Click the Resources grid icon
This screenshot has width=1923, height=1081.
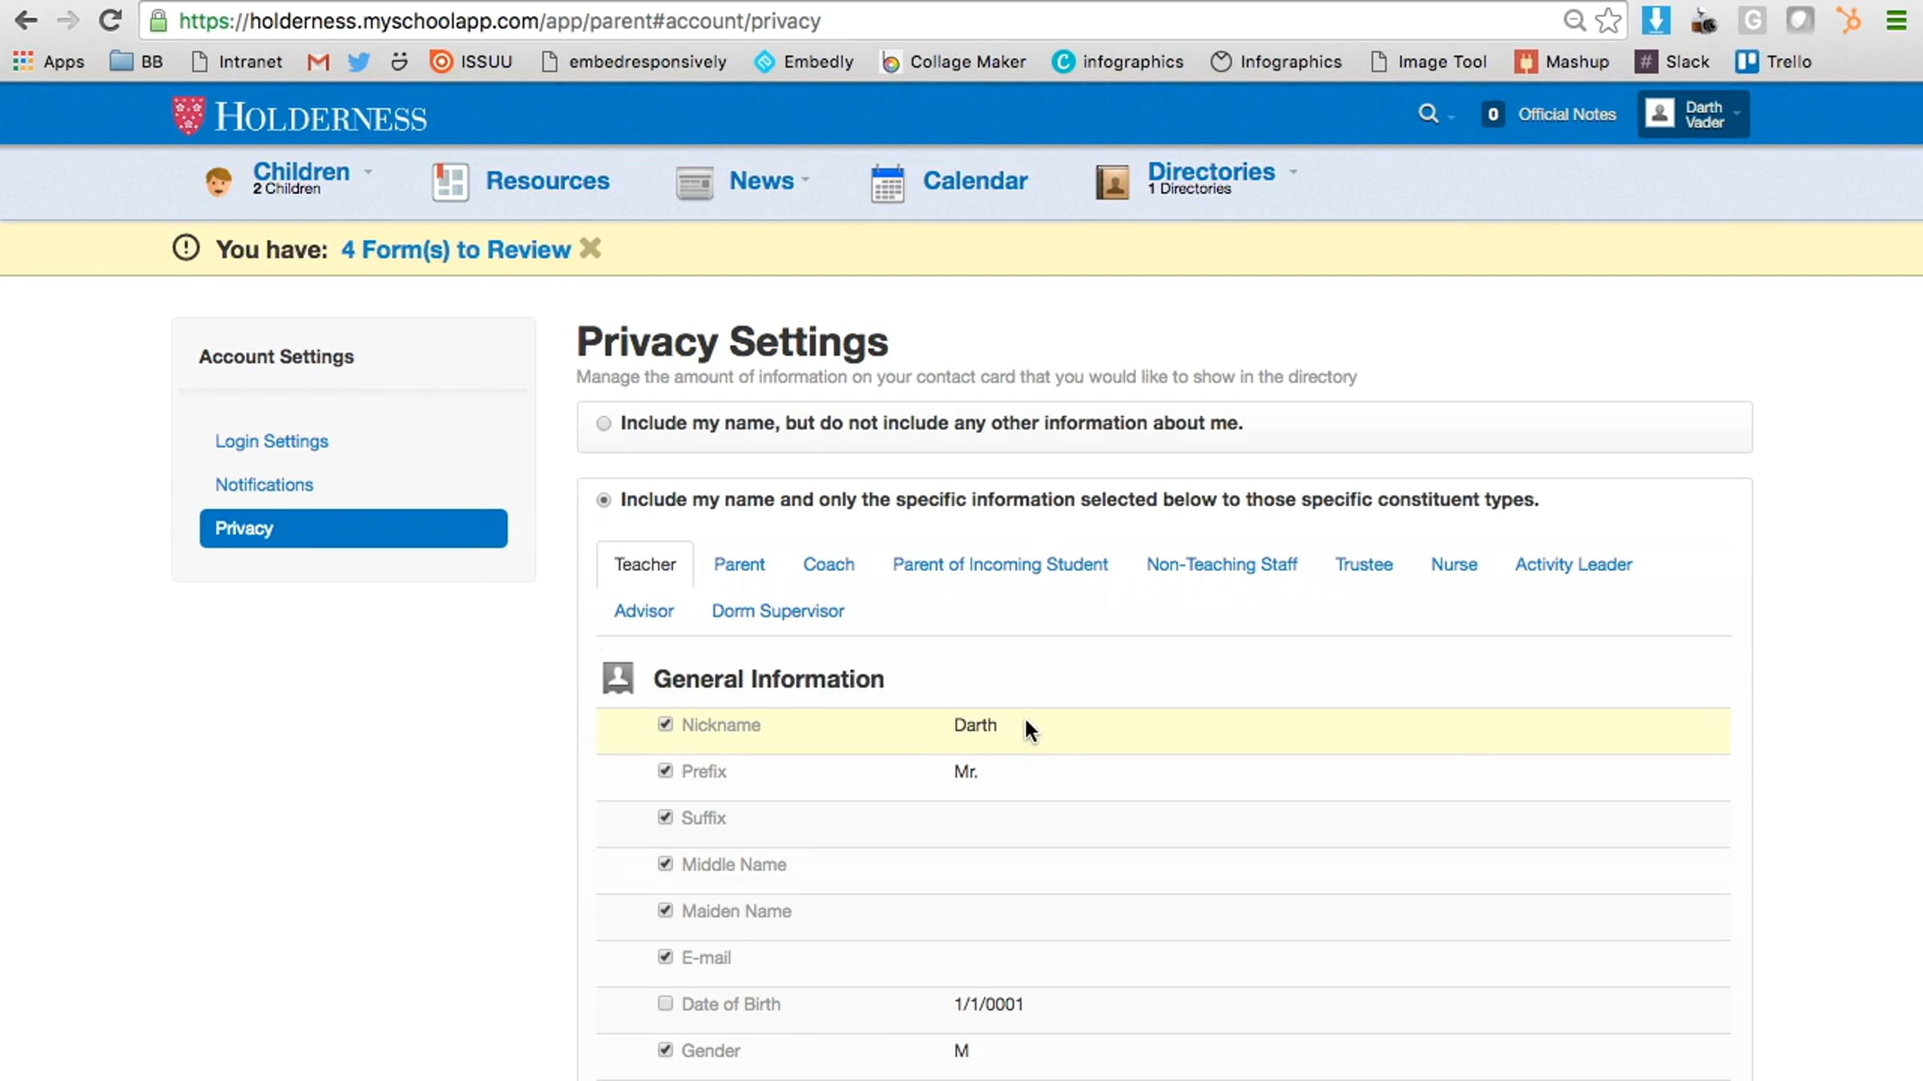450,182
